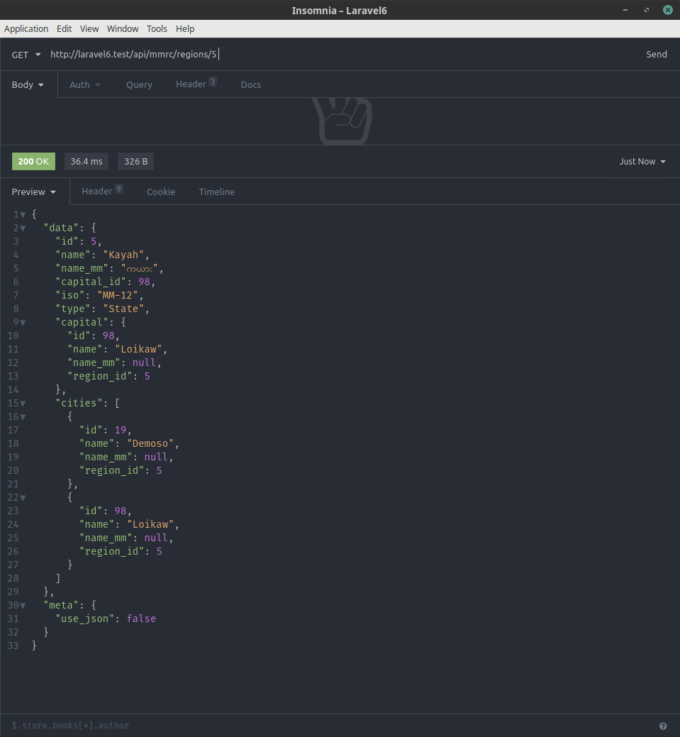Switch to response Header tab

pyautogui.click(x=102, y=191)
